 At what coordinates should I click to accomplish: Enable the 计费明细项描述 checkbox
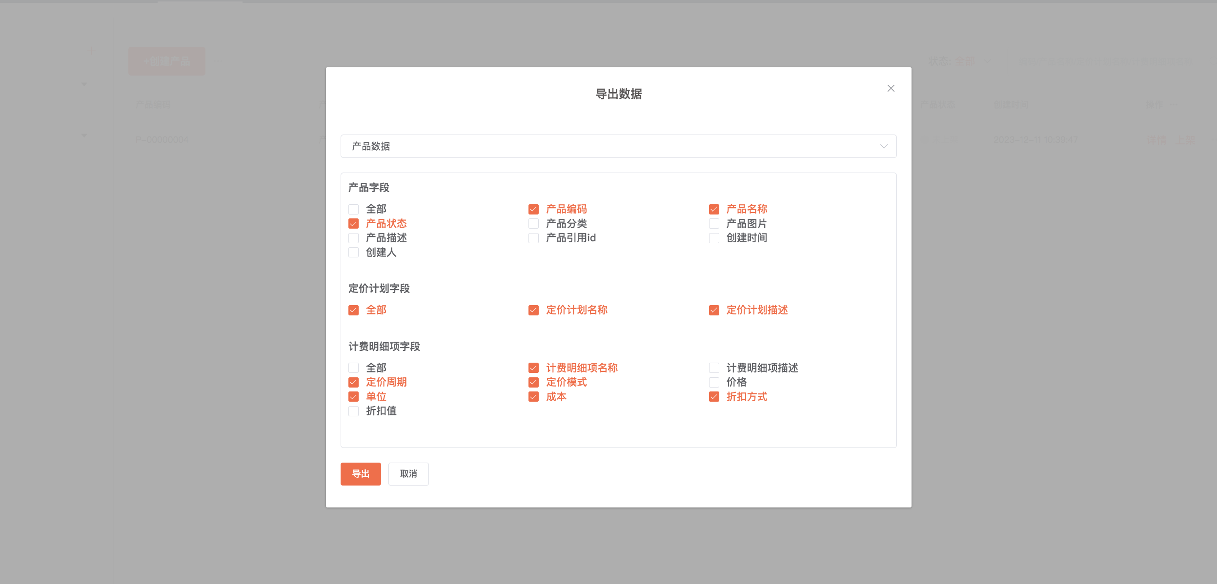pos(714,368)
